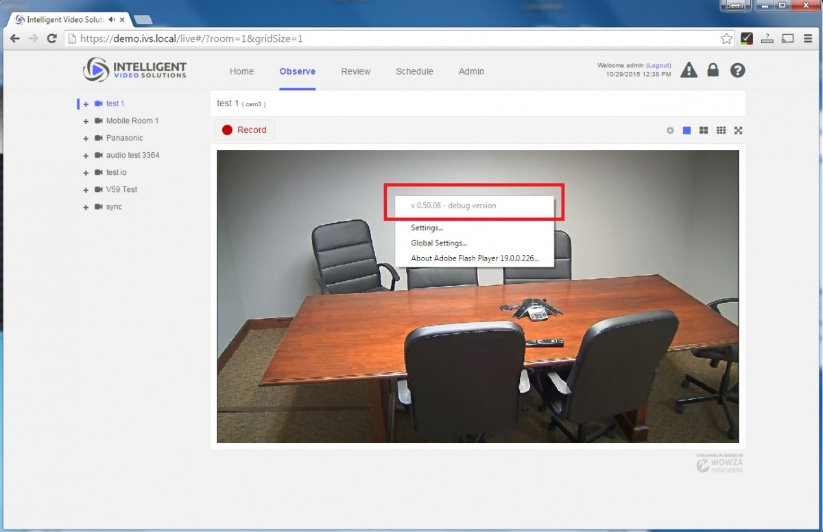
Task: Go back with the browser back arrow
Action: point(15,38)
